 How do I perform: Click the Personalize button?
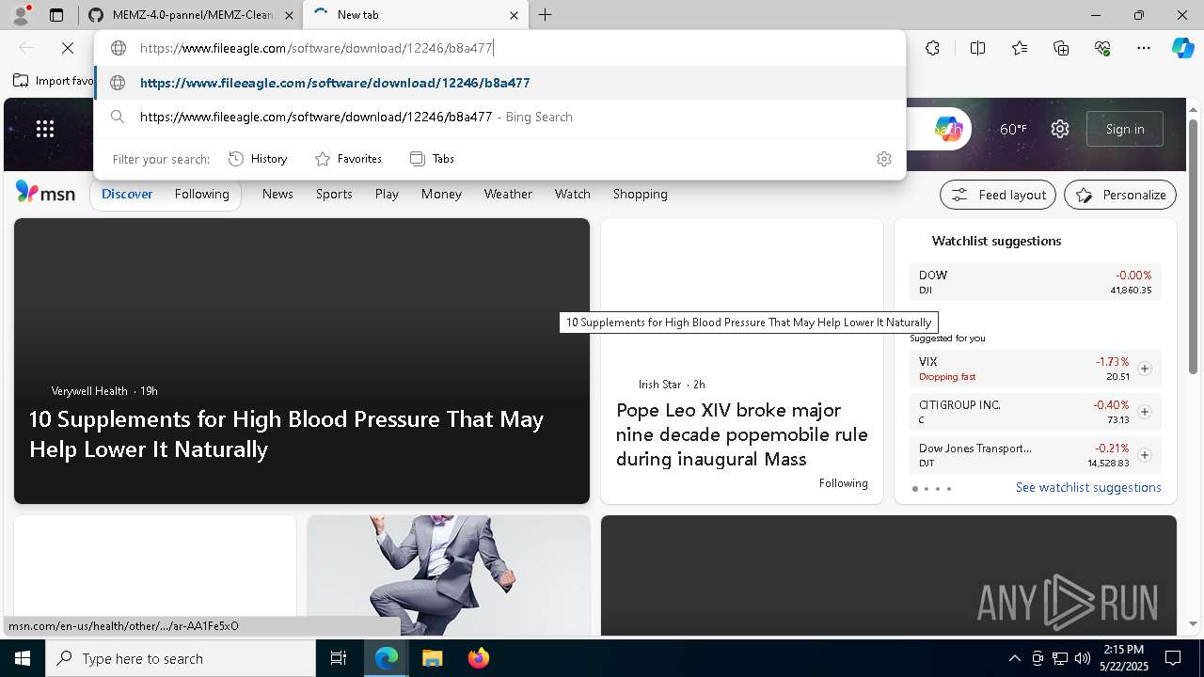coord(1120,195)
